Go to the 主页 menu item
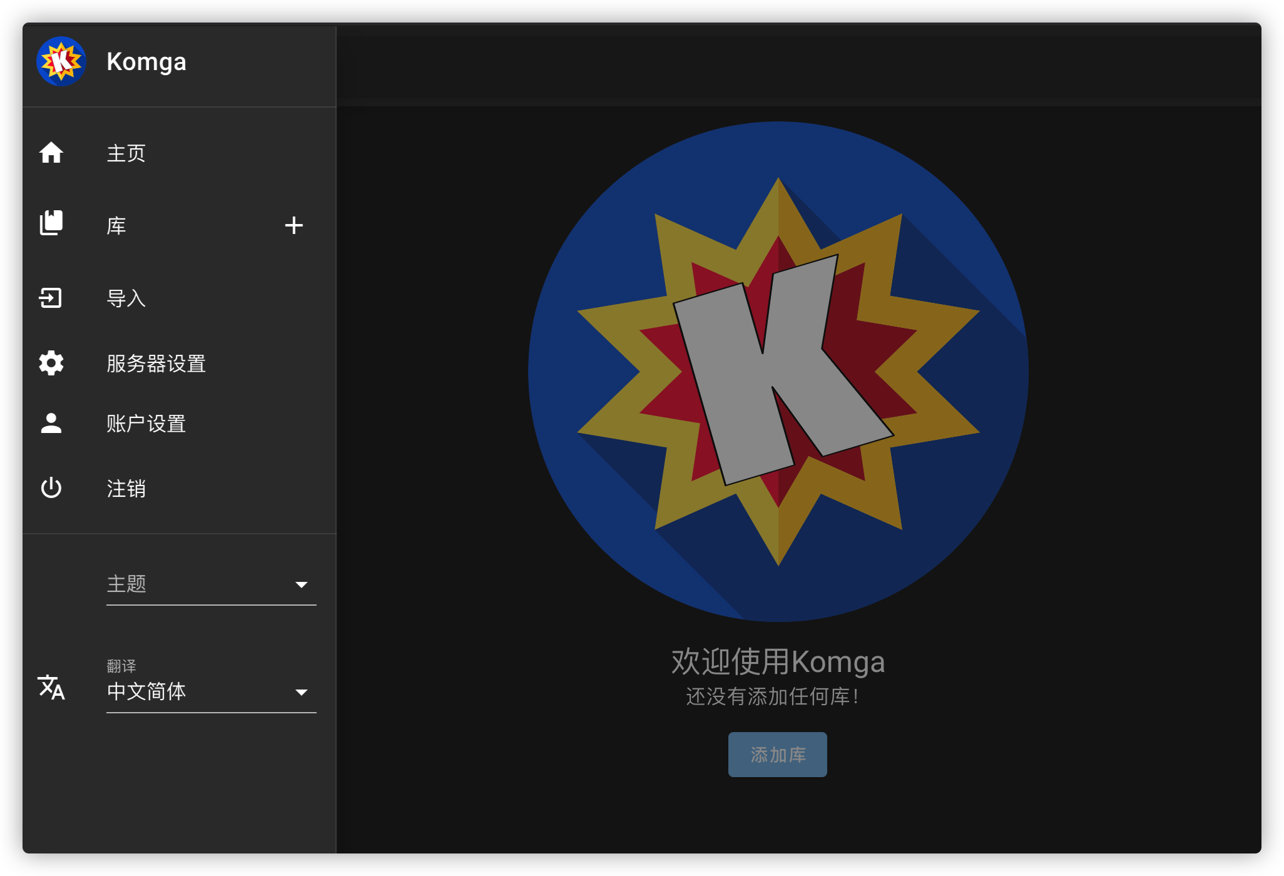The height and width of the screenshot is (876, 1284). click(126, 153)
